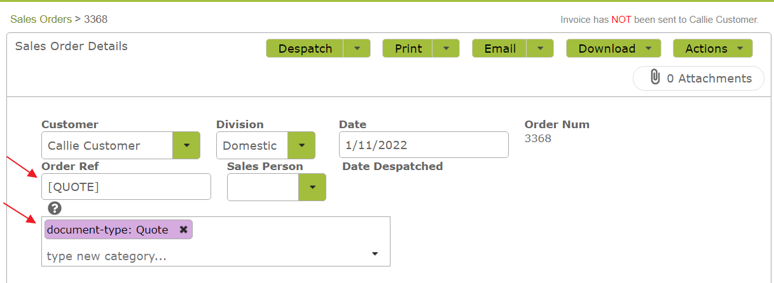Expand the category list arrow
This screenshot has width=774, height=283.
click(x=375, y=254)
